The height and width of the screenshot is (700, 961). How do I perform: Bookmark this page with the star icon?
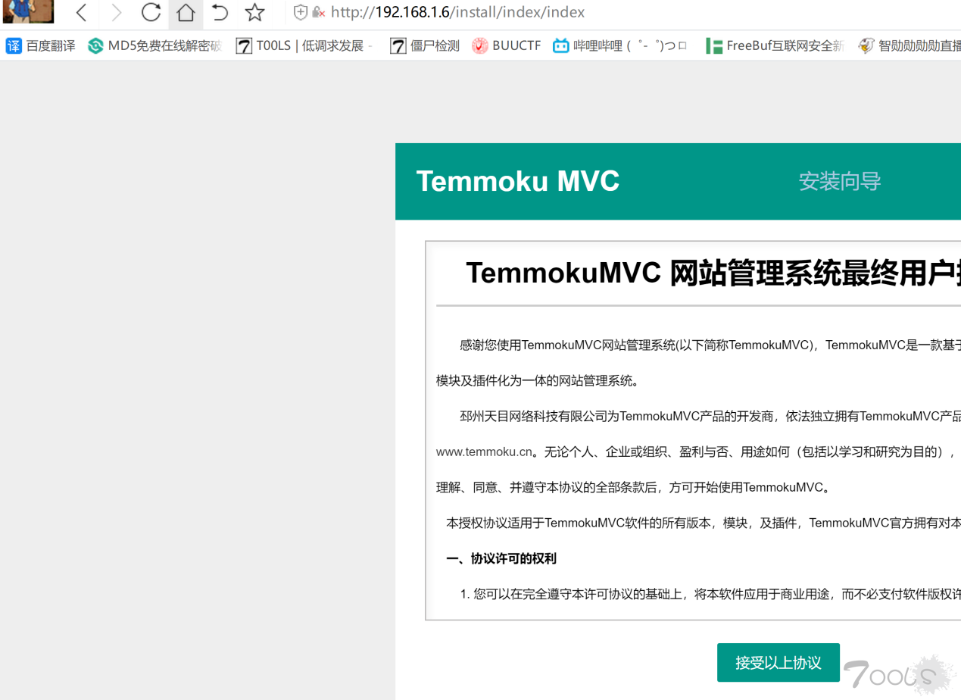tap(255, 12)
